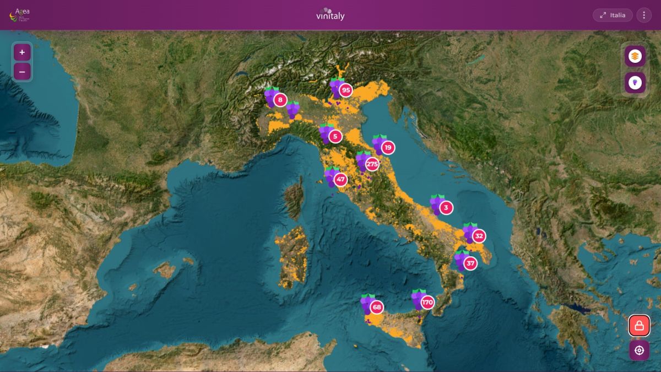Zoom in with the plus button
Screen dimensions: 661x372
click(x=22, y=52)
